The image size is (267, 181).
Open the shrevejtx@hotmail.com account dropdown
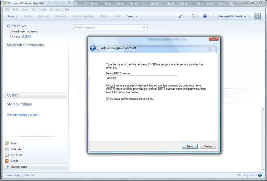[x=234, y=16]
